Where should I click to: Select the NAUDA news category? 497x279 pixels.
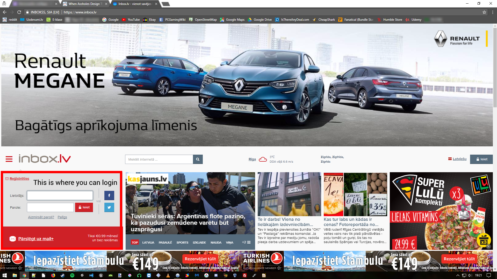coord(216,243)
